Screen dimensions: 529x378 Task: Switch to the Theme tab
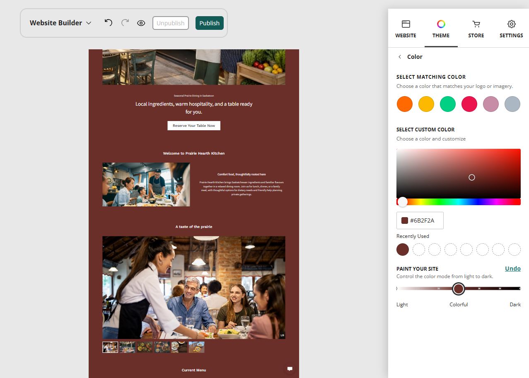[x=441, y=29]
